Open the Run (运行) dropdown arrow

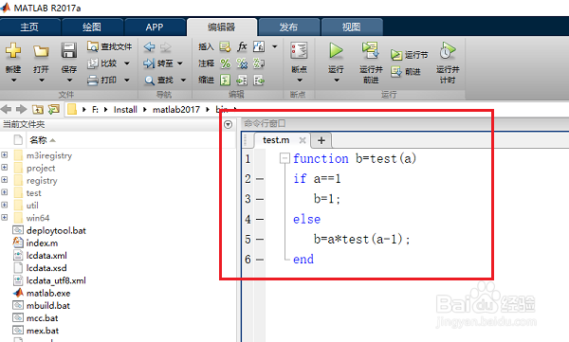point(337,81)
